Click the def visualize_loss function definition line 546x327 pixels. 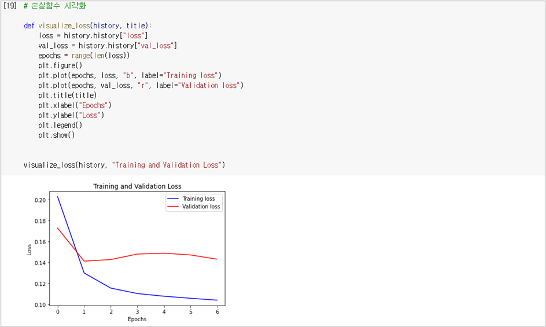[88, 26]
